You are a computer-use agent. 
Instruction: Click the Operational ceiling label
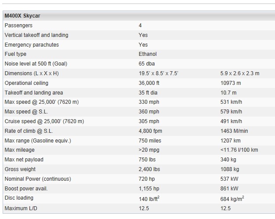26,83
